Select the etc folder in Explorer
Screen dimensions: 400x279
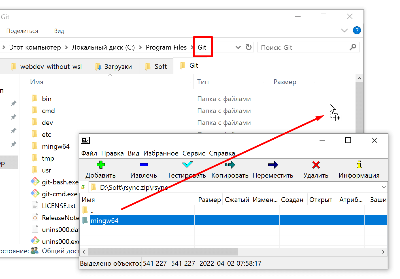pyautogui.click(x=46, y=135)
